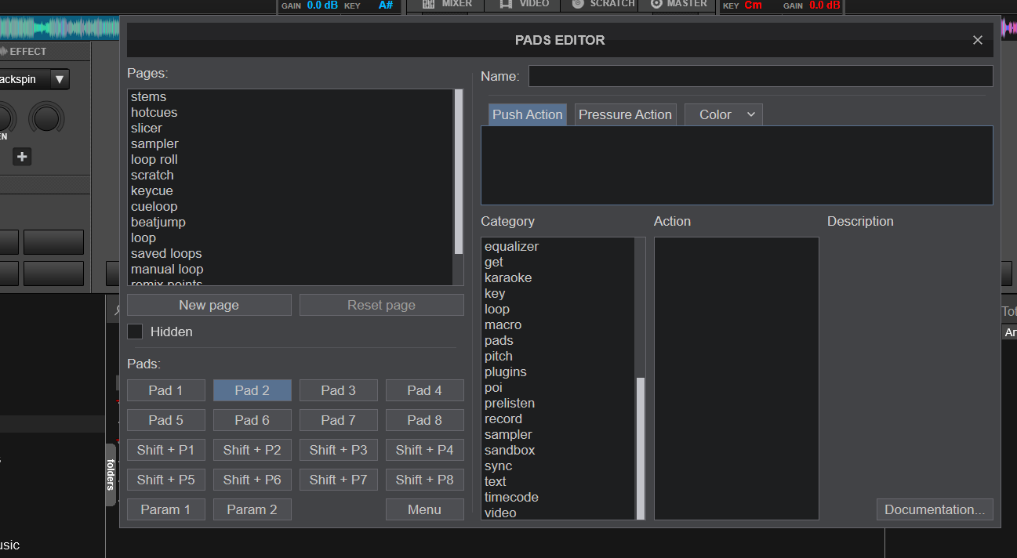Select Shift + P6 pad
The width and height of the screenshot is (1017, 558).
click(252, 480)
